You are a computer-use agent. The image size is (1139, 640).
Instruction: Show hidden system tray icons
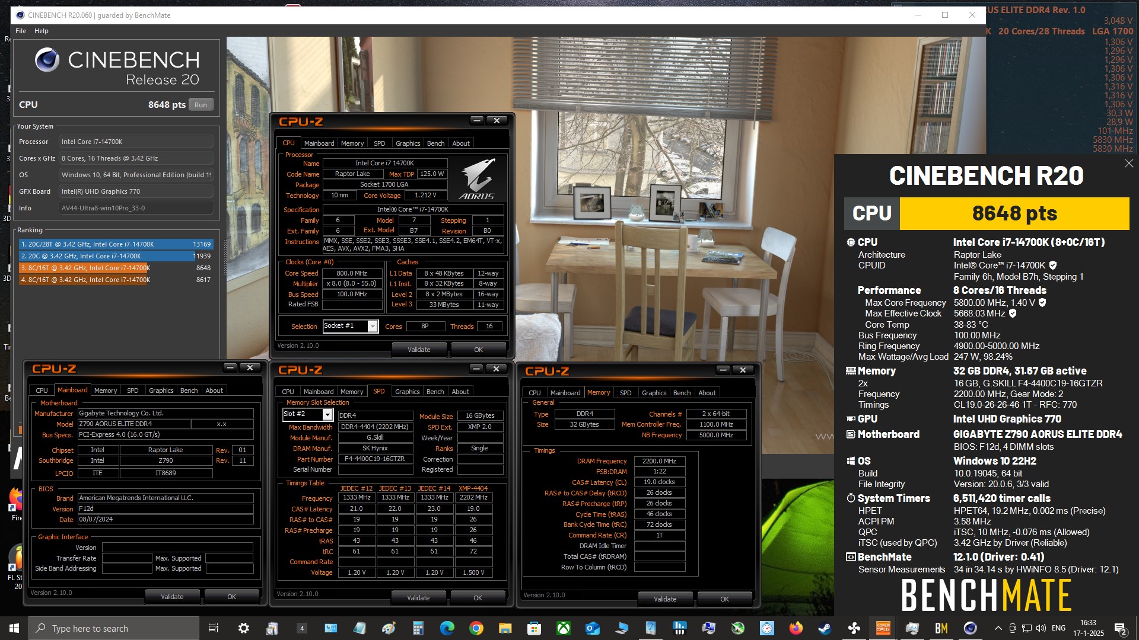998,628
